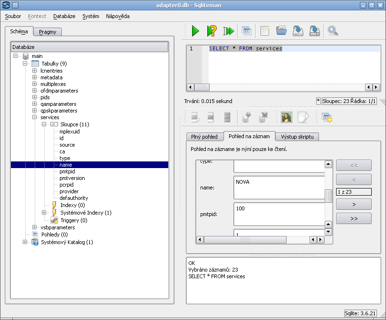Image resolution: width=386 pixels, height=320 pixels.
Task: Create a new empty SQL file
Action: click(x=265, y=31)
